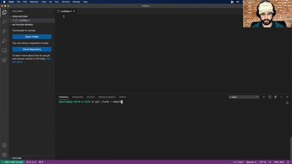Click the terminal warning triangle icon
Screen dimensions: 292x164
point(287,103)
